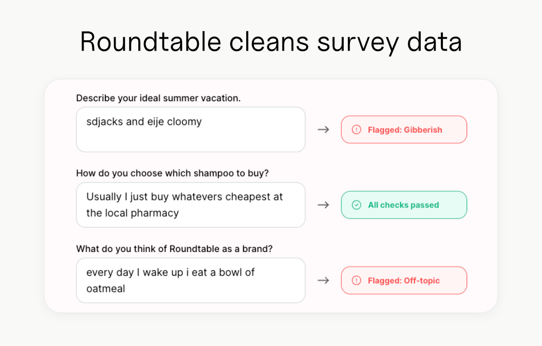
Task: Click the oatmeal response text box
Action: [190, 280]
